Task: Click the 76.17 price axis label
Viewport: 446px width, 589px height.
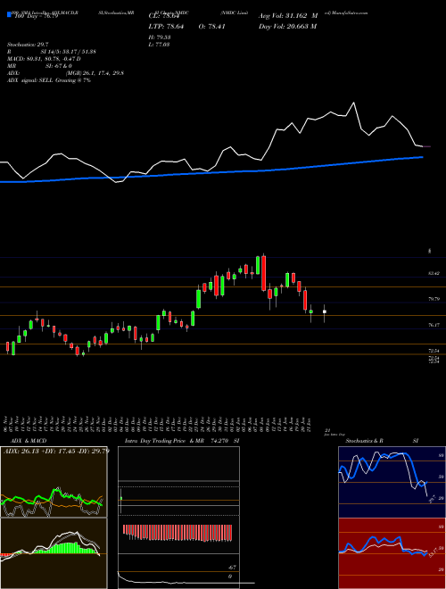Action: tap(434, 325)
